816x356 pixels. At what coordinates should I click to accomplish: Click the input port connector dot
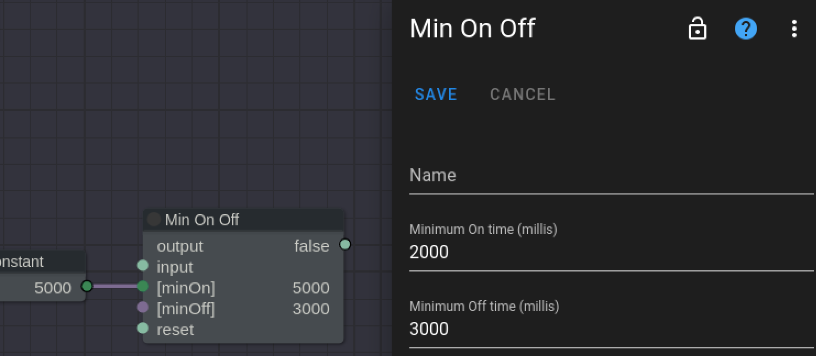coord(143,265)
